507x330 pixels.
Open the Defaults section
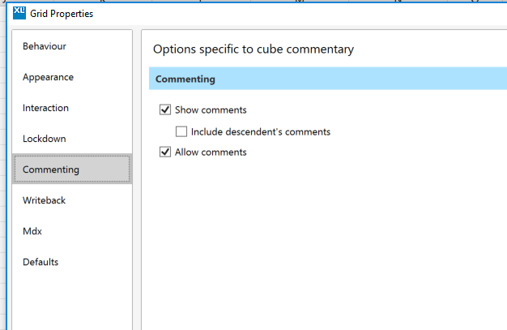[40, 262]
